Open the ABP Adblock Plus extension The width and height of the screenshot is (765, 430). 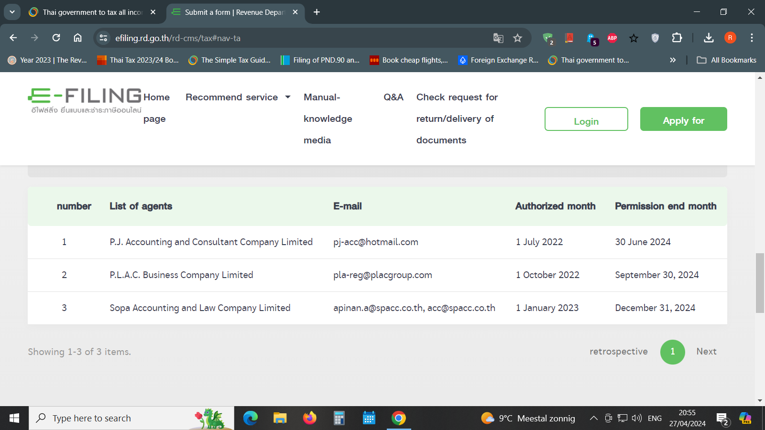click(x=612, y=38)
